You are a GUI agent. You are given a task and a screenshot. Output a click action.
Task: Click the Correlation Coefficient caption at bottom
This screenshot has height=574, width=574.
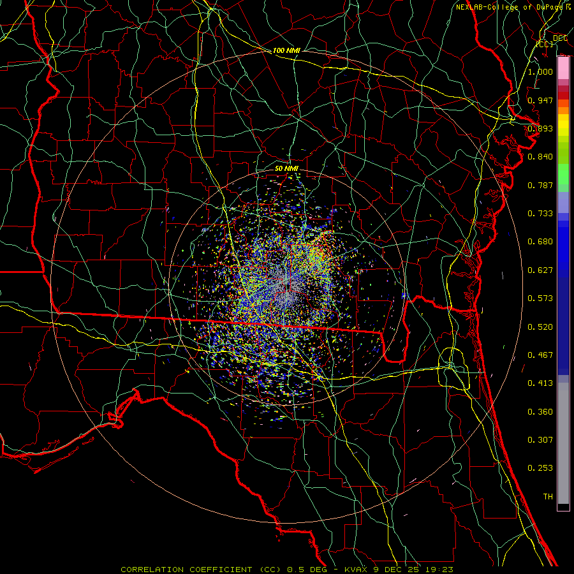click(x=287, y=570)
